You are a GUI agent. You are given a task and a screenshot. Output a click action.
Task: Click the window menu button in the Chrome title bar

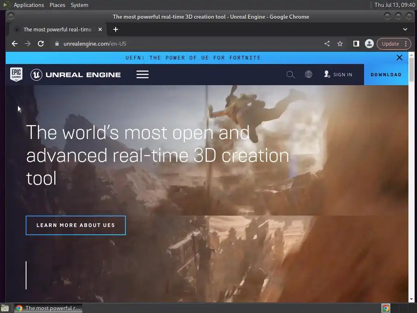pos(11,16)
